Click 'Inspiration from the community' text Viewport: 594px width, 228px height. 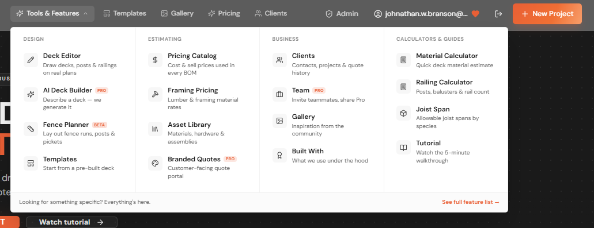318,130
